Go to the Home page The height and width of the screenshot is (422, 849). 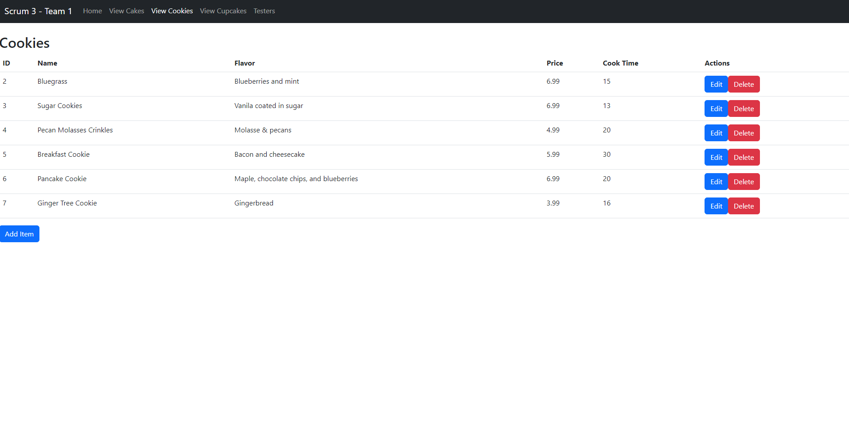click(92, 11)
